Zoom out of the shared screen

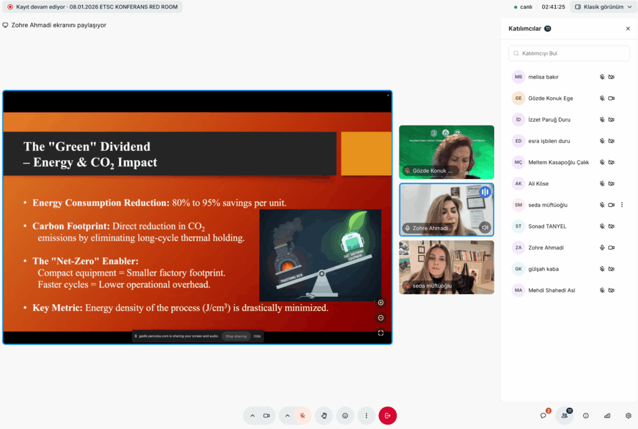(381, 318)
